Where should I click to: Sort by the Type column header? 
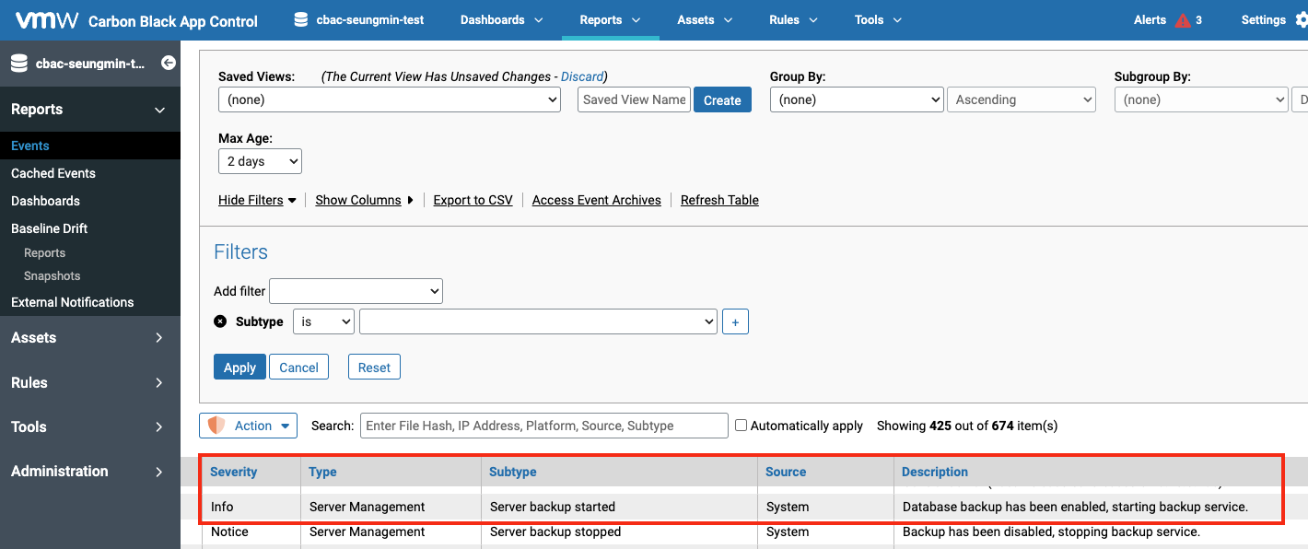(322, 472)
